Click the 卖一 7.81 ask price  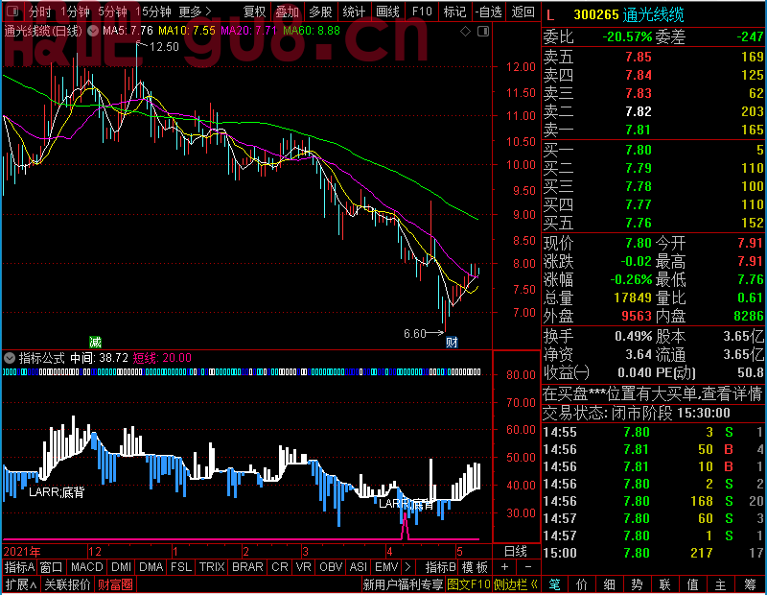pyautogui.click(x=639, y=130)
